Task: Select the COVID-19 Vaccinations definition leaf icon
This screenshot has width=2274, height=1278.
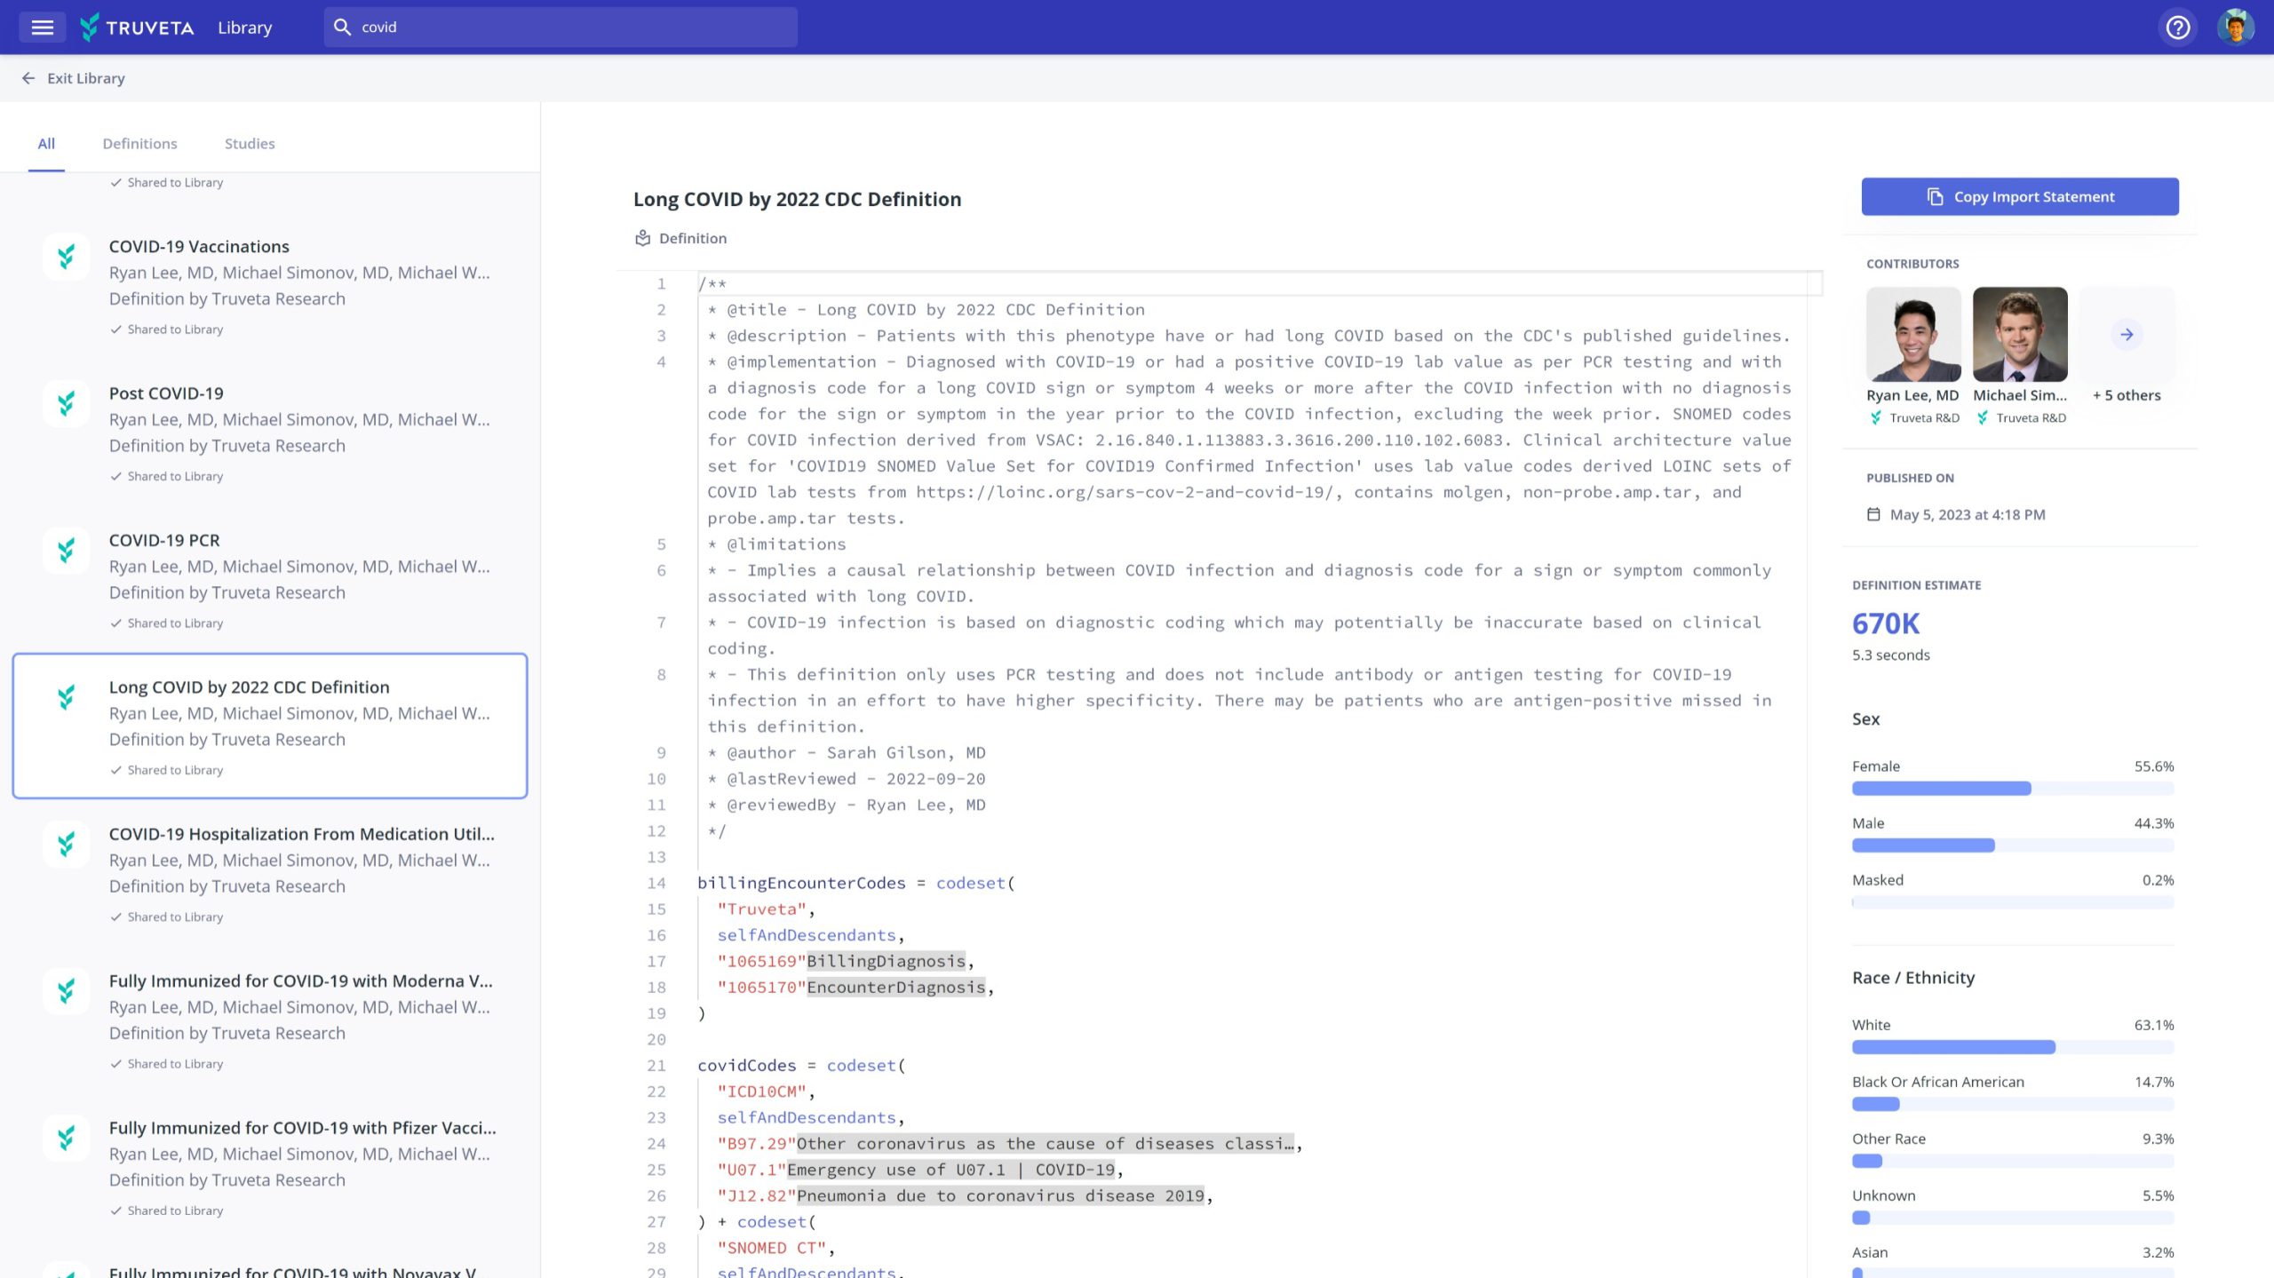Action: (66, 257)
